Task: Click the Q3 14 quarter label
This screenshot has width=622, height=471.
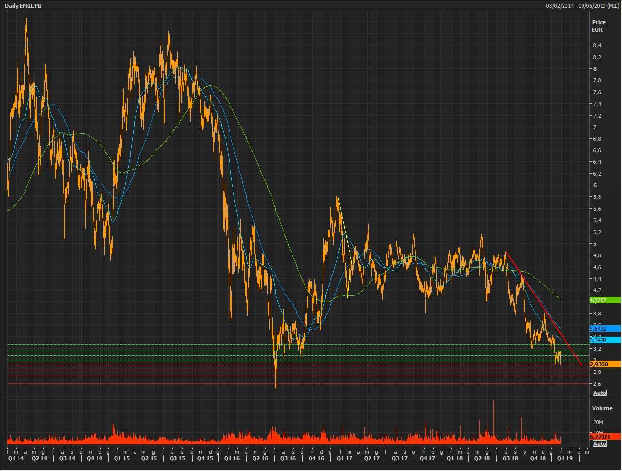Action: tap(67, 458)
